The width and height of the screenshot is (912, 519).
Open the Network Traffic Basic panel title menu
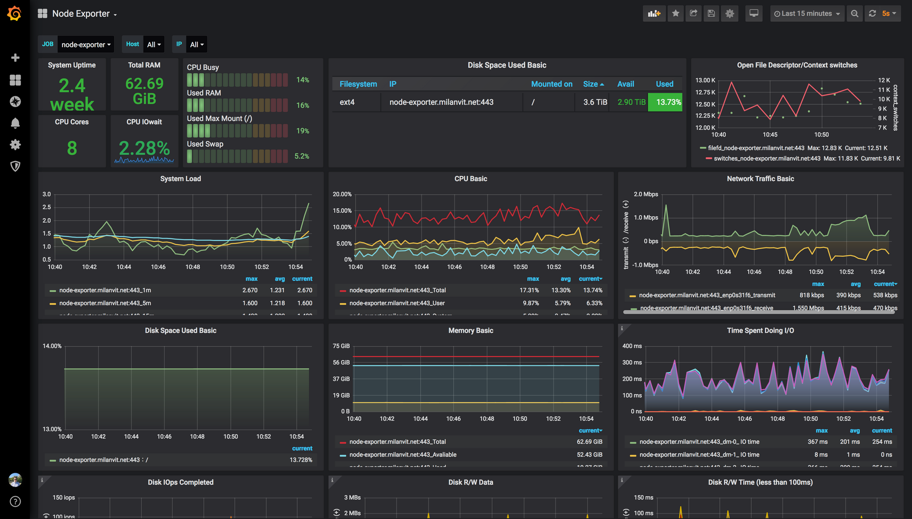(760, 179)
